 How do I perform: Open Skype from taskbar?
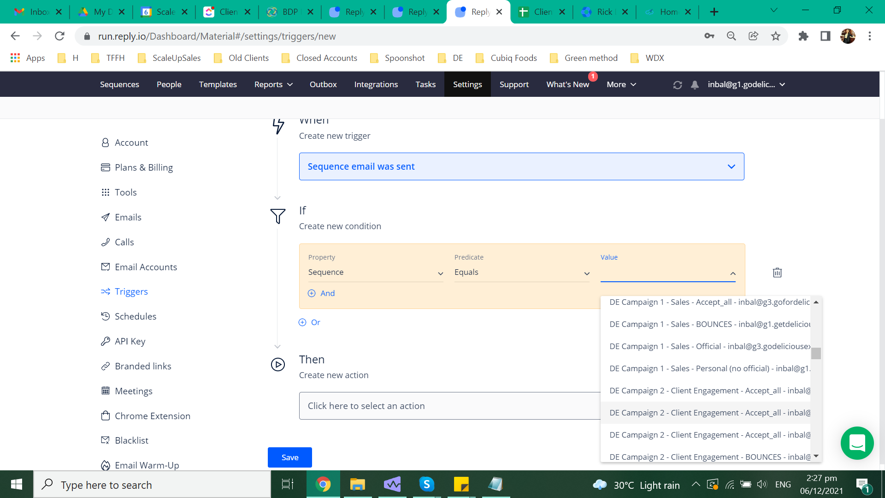click(x=426, y=484)
